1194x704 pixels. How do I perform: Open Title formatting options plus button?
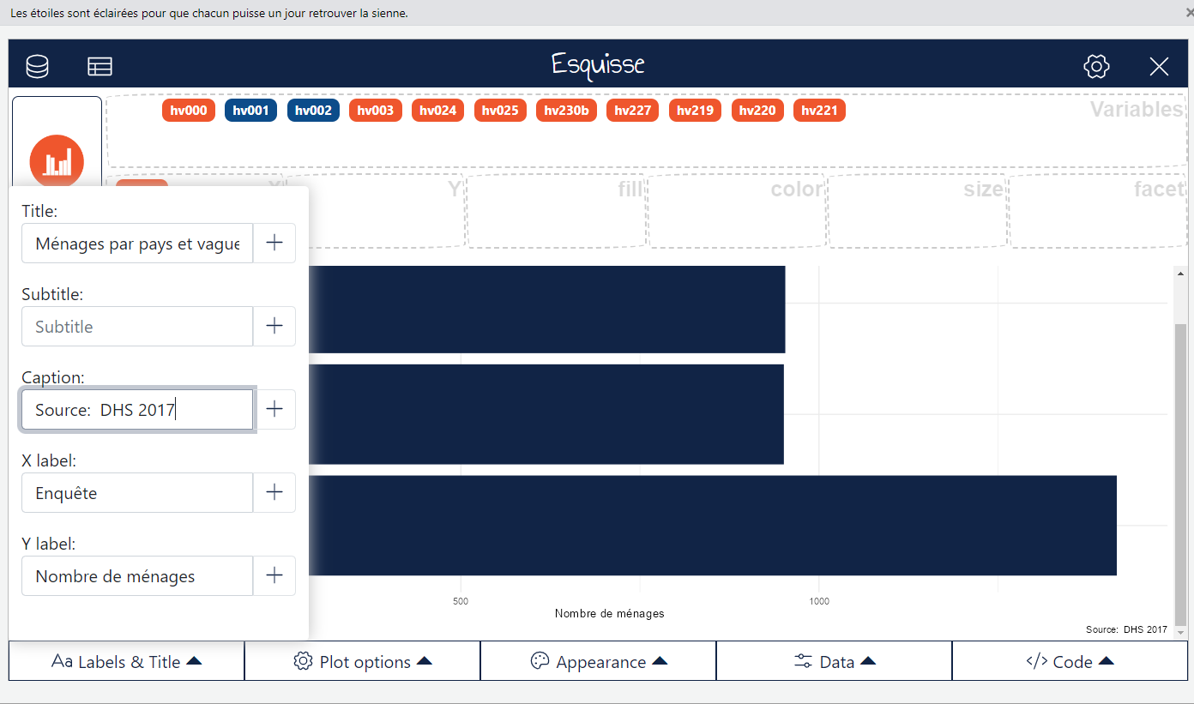(x=274, y=244)
